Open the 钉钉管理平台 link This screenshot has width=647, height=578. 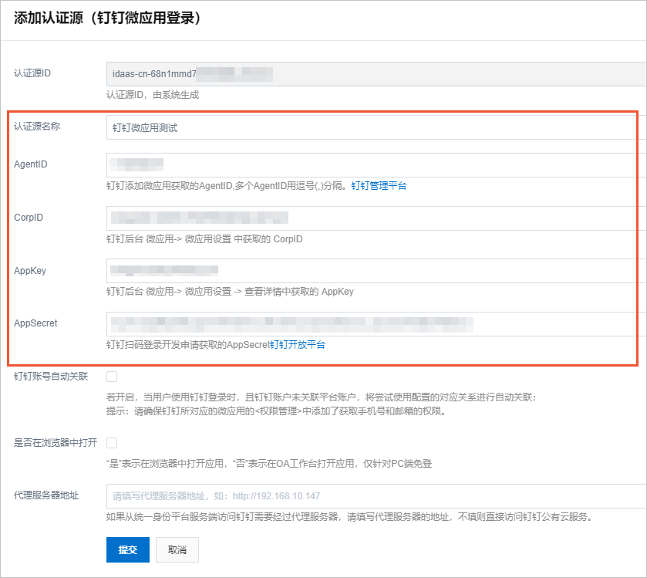pyautogui.click(x=379, y=186)
